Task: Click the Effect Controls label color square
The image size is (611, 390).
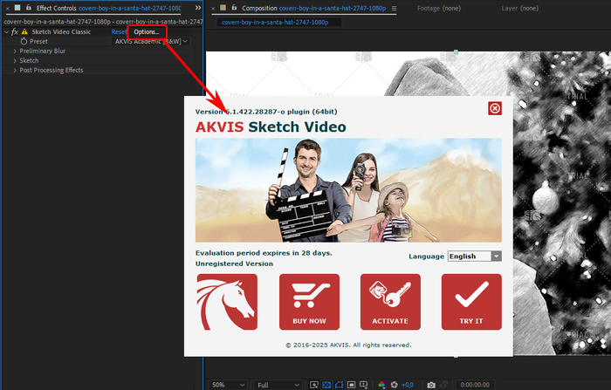Action: (17, 8)
